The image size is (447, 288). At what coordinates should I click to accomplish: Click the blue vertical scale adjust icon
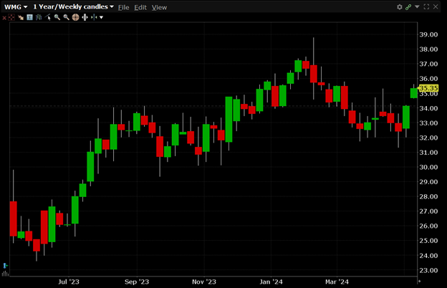click(5, 266)
